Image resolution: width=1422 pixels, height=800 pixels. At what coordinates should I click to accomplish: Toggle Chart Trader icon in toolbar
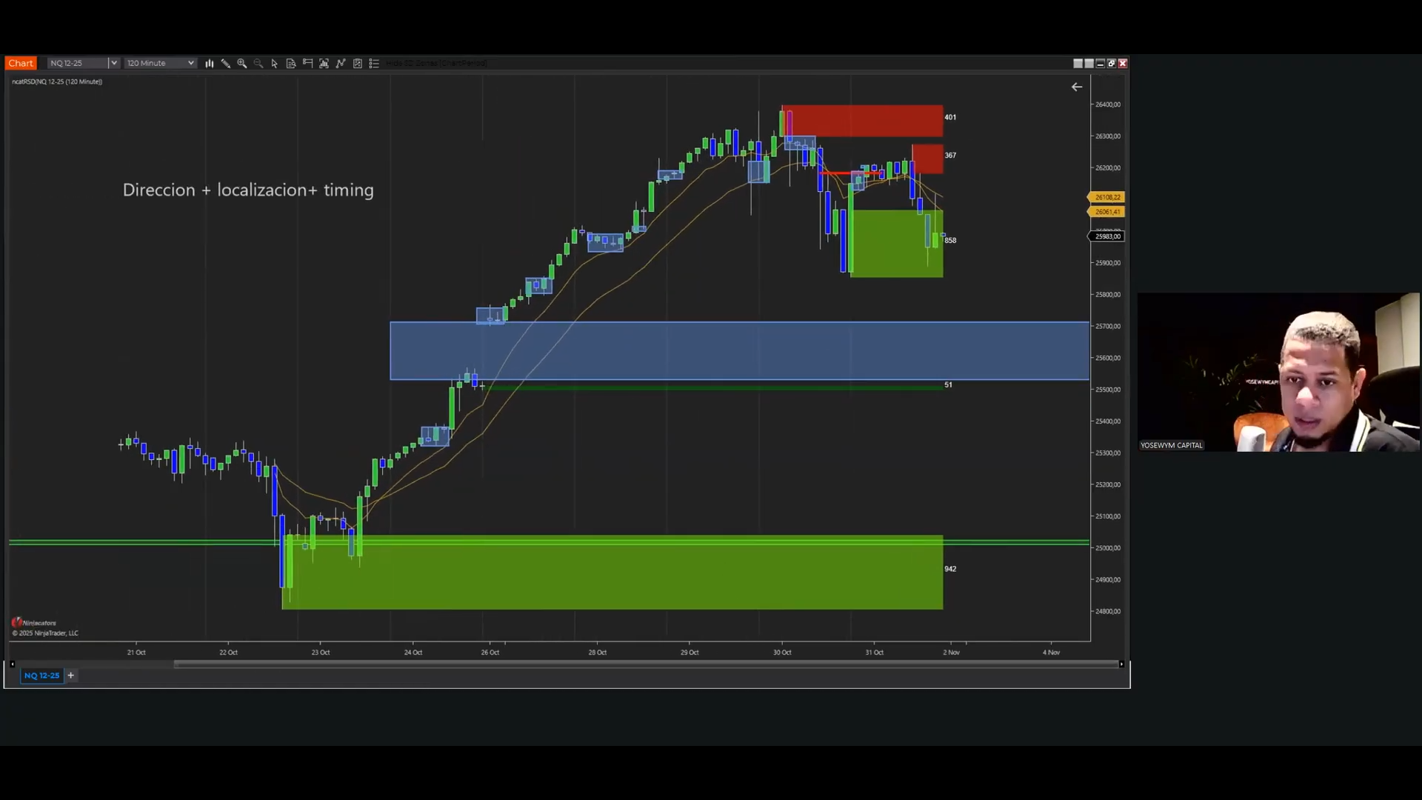click(x=307, y=64)
